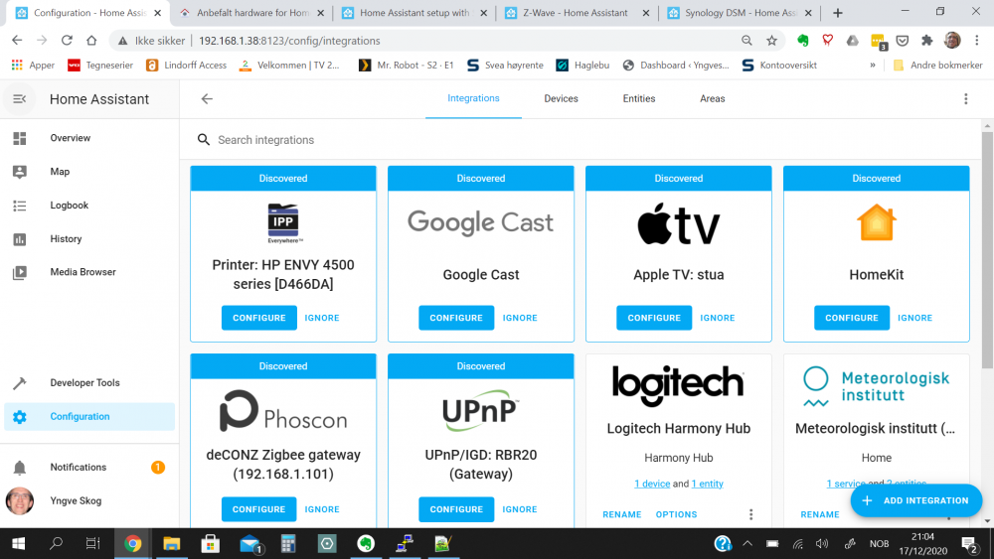
Task: Open a new Chrome tab
Action: coord(837,13)
